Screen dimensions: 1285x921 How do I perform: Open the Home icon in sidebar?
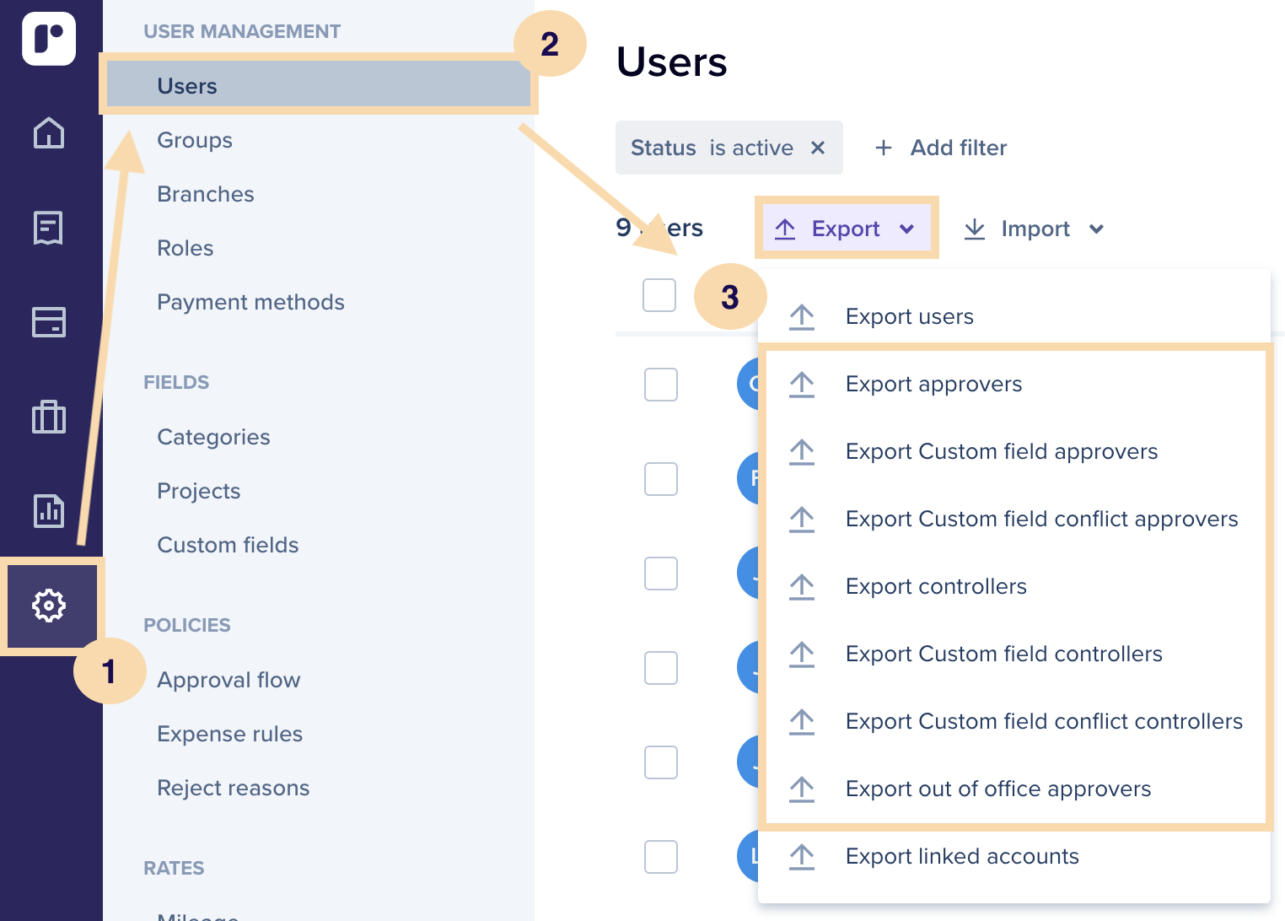coord(49,132)
